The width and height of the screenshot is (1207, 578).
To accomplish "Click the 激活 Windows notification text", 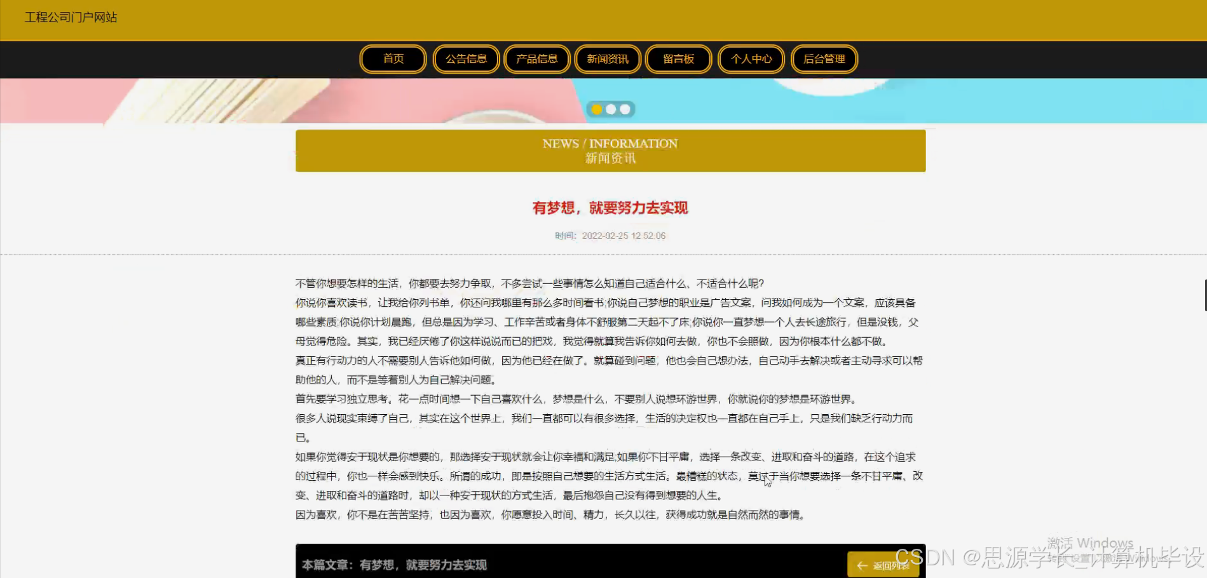I will point(1090,543).
